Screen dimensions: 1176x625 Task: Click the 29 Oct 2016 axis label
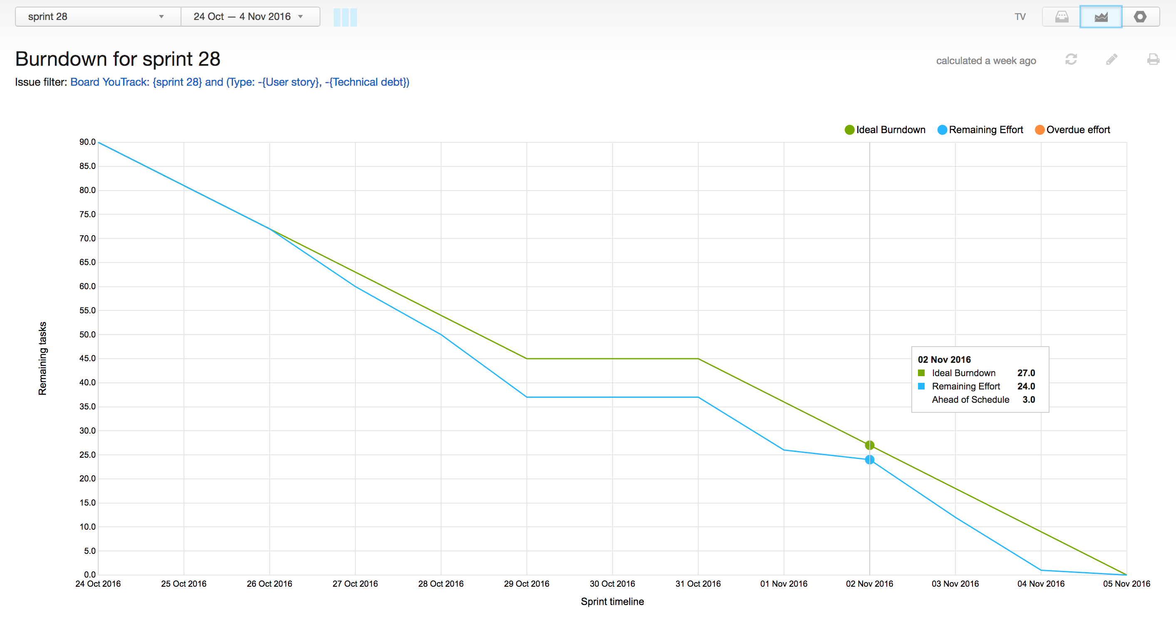[526, 583]
